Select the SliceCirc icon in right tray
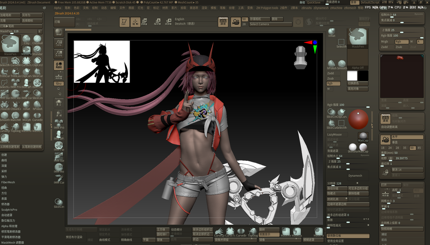 331,113
